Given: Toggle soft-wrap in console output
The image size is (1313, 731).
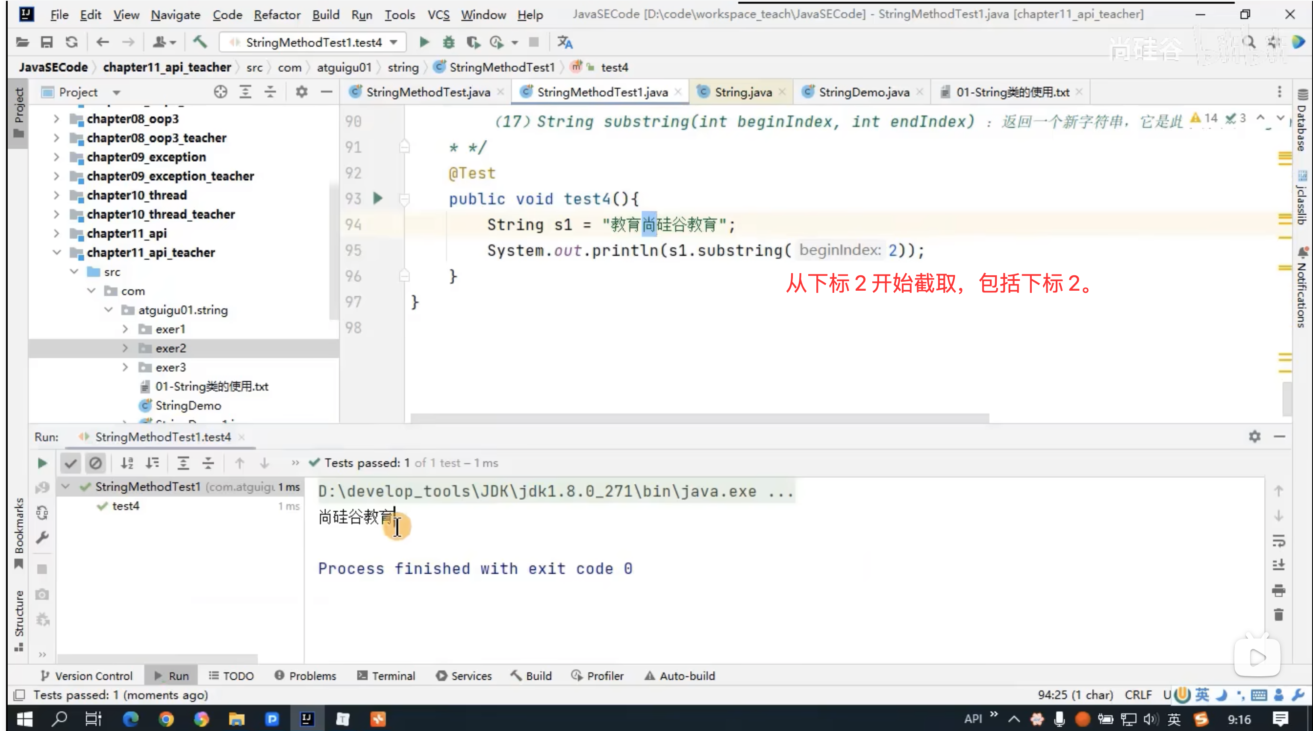Looking at the screenshot, I should click(1278, 540).
